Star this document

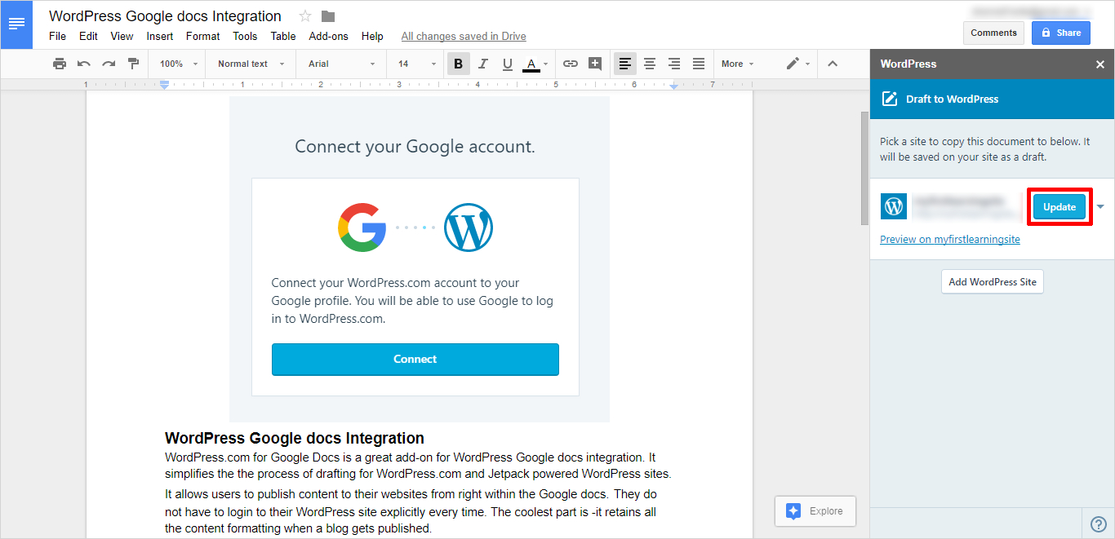(x=305, y=16)
